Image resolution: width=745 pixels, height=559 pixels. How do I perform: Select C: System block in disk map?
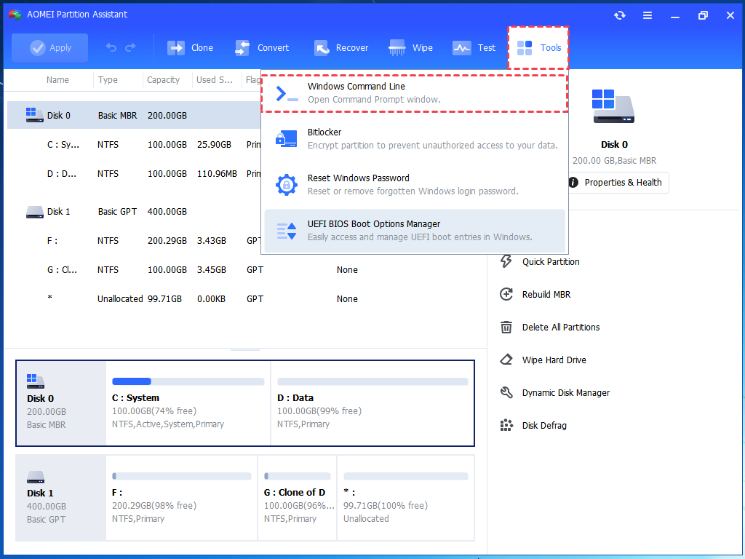pos(188,403)
